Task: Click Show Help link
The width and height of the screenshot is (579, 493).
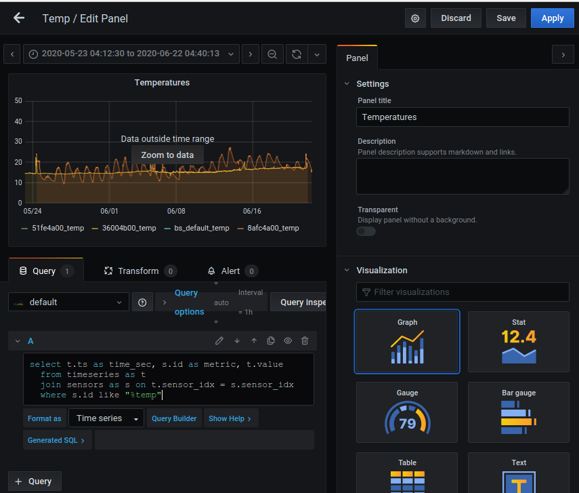Action: pyautogui.click(x=230, y=418)
